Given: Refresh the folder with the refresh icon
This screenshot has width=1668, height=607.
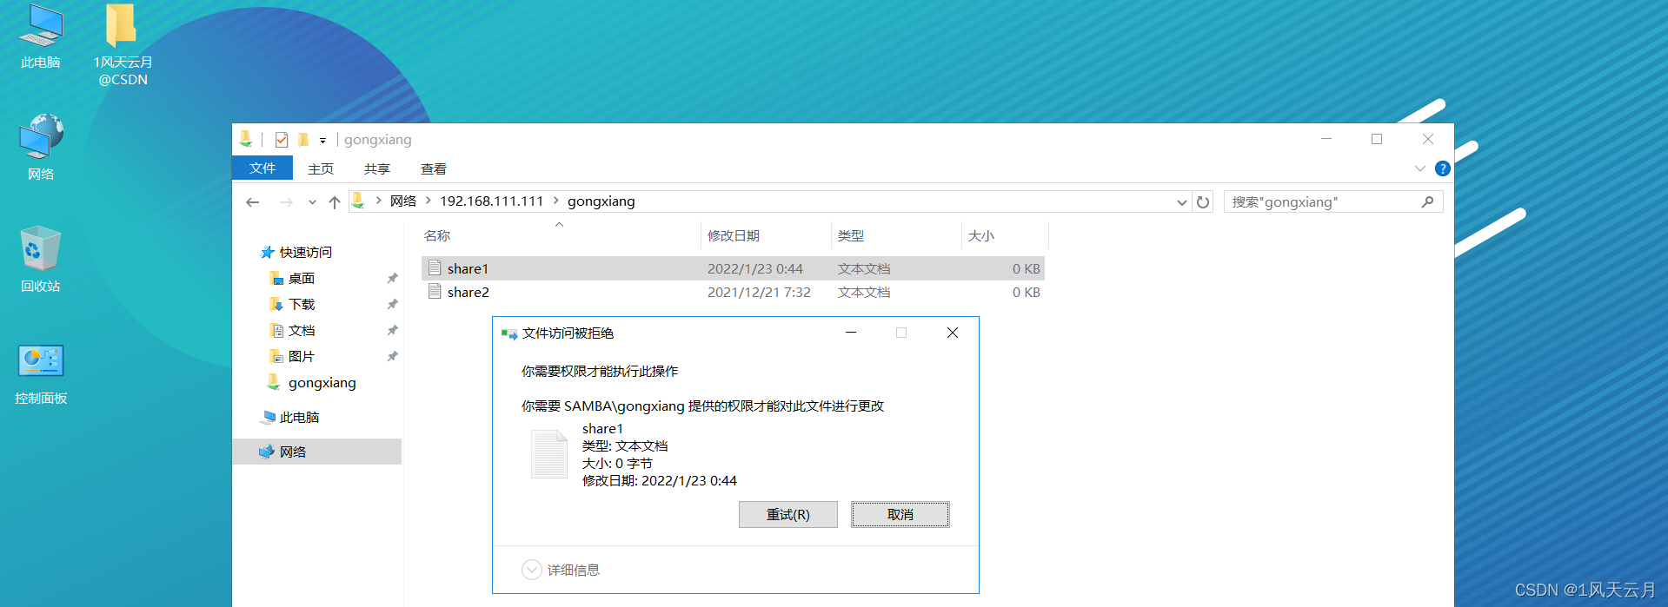Looking at the screenshot, I should pyautogui.click(x=1203, y=202).
